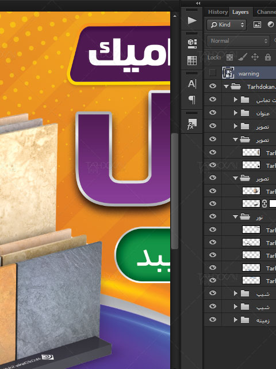Open the Swatches panel grid icon

[192, 60]
